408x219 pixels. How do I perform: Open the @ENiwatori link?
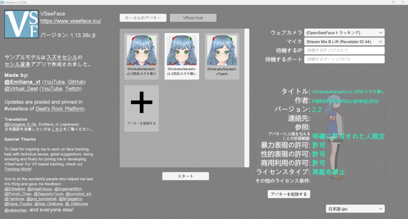pos(15,189)
